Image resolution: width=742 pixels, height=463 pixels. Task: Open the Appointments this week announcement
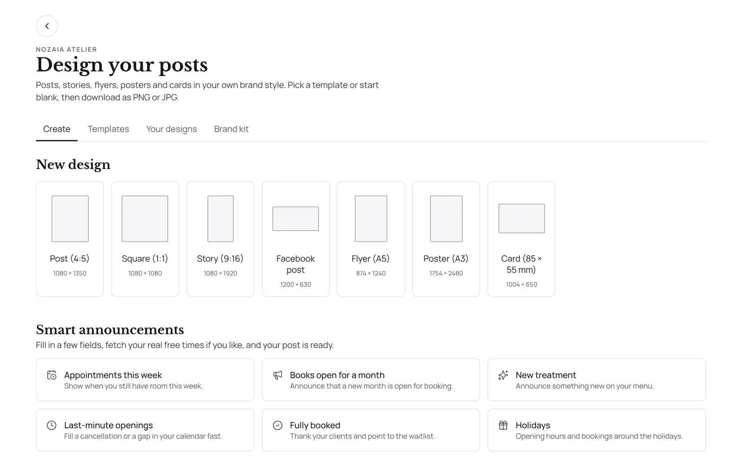[x=145, y=380]
